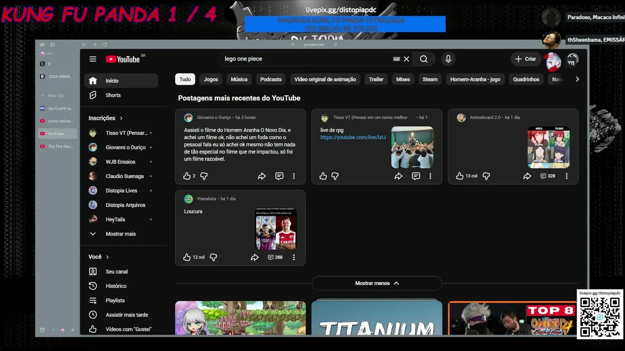Open New Tab in browser sidebar

pyautogui.click(x=57, y=96)
